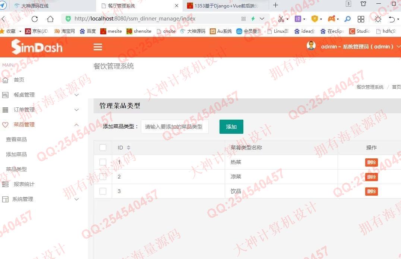Image resolution: width=401 pixels, height=259 pixels.
Task: Check the box for row 热菜
Action: [103, 162]
